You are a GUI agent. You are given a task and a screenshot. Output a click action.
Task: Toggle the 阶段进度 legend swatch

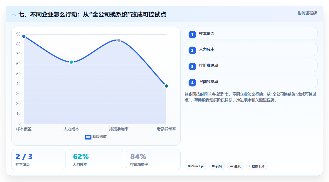(x=88, y=137)
